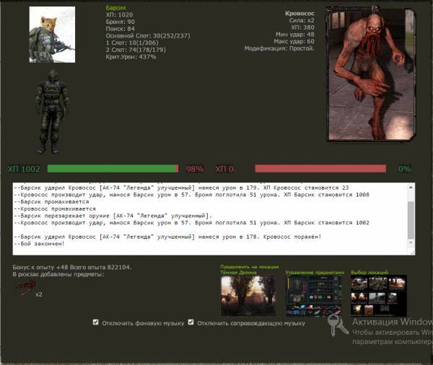
Task: Click the Кровосос monster portrait
Action: click(x=369, y=74)
